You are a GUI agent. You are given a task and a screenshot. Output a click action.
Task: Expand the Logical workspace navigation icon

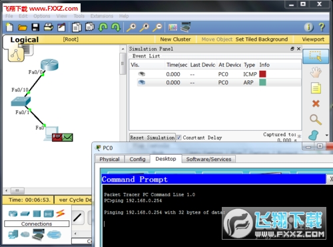pos(16,55)
